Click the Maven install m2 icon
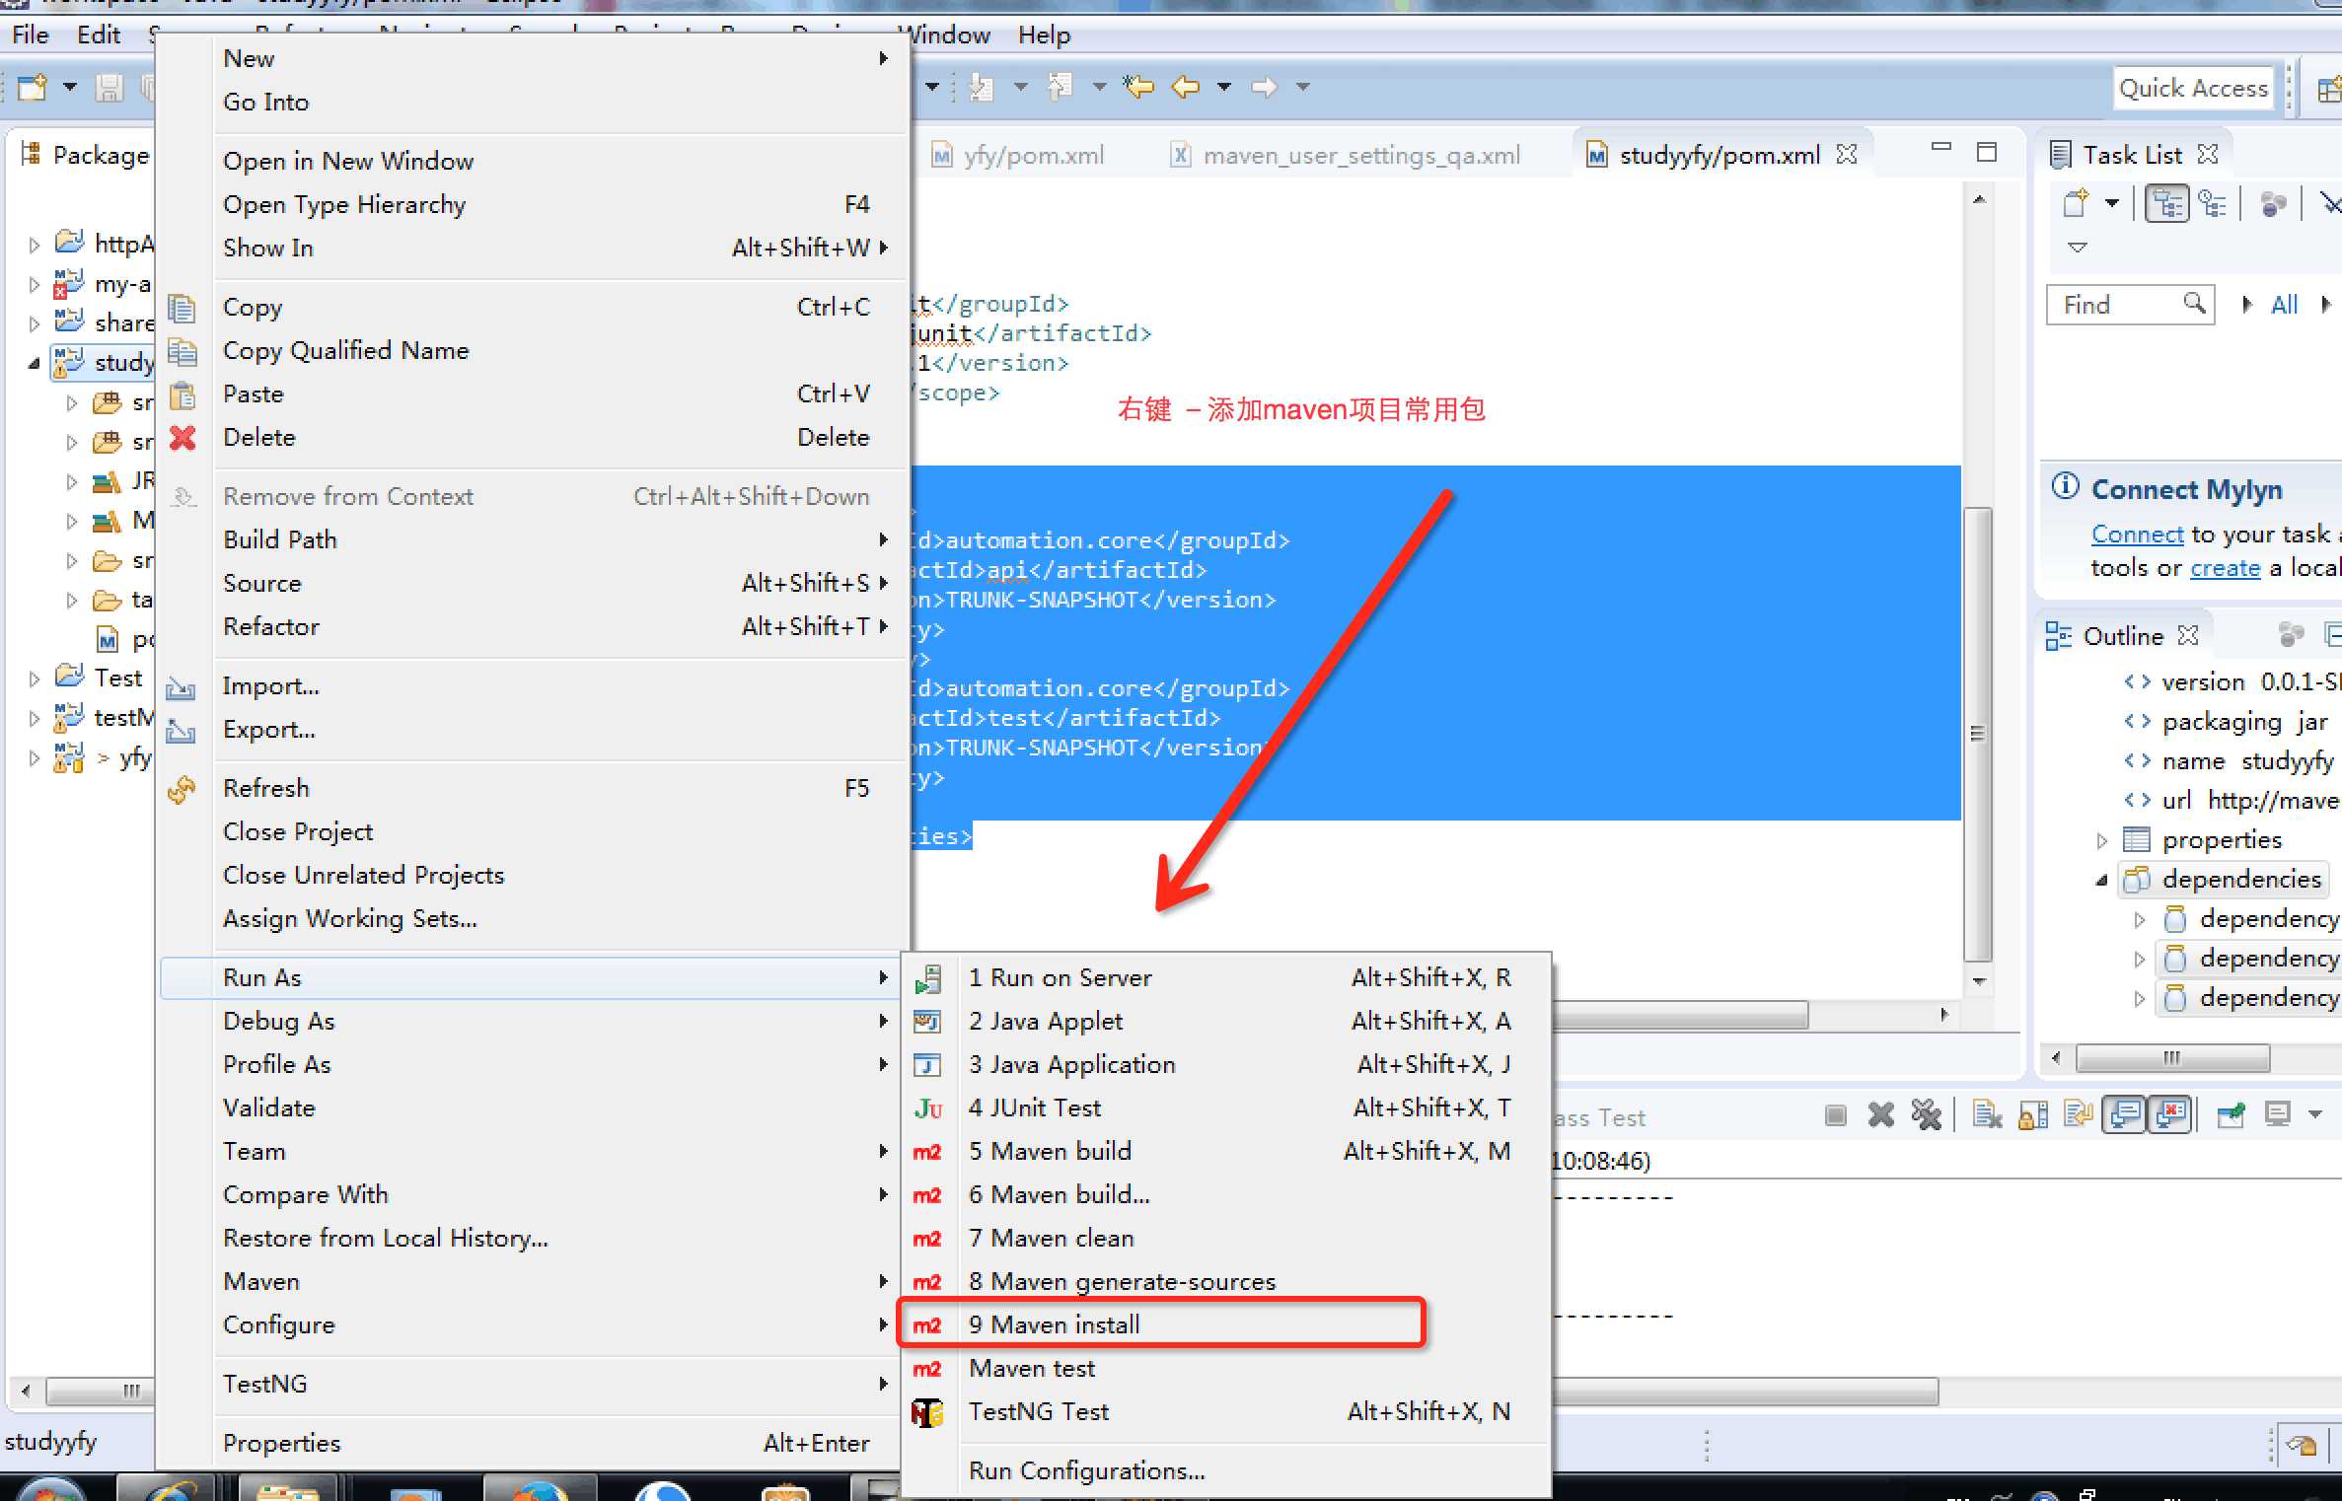This screenshot has width=2342, height=1501. coord(926,1324)
